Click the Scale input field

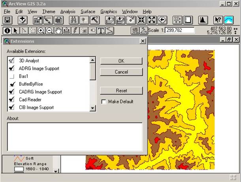pos(179,30)
